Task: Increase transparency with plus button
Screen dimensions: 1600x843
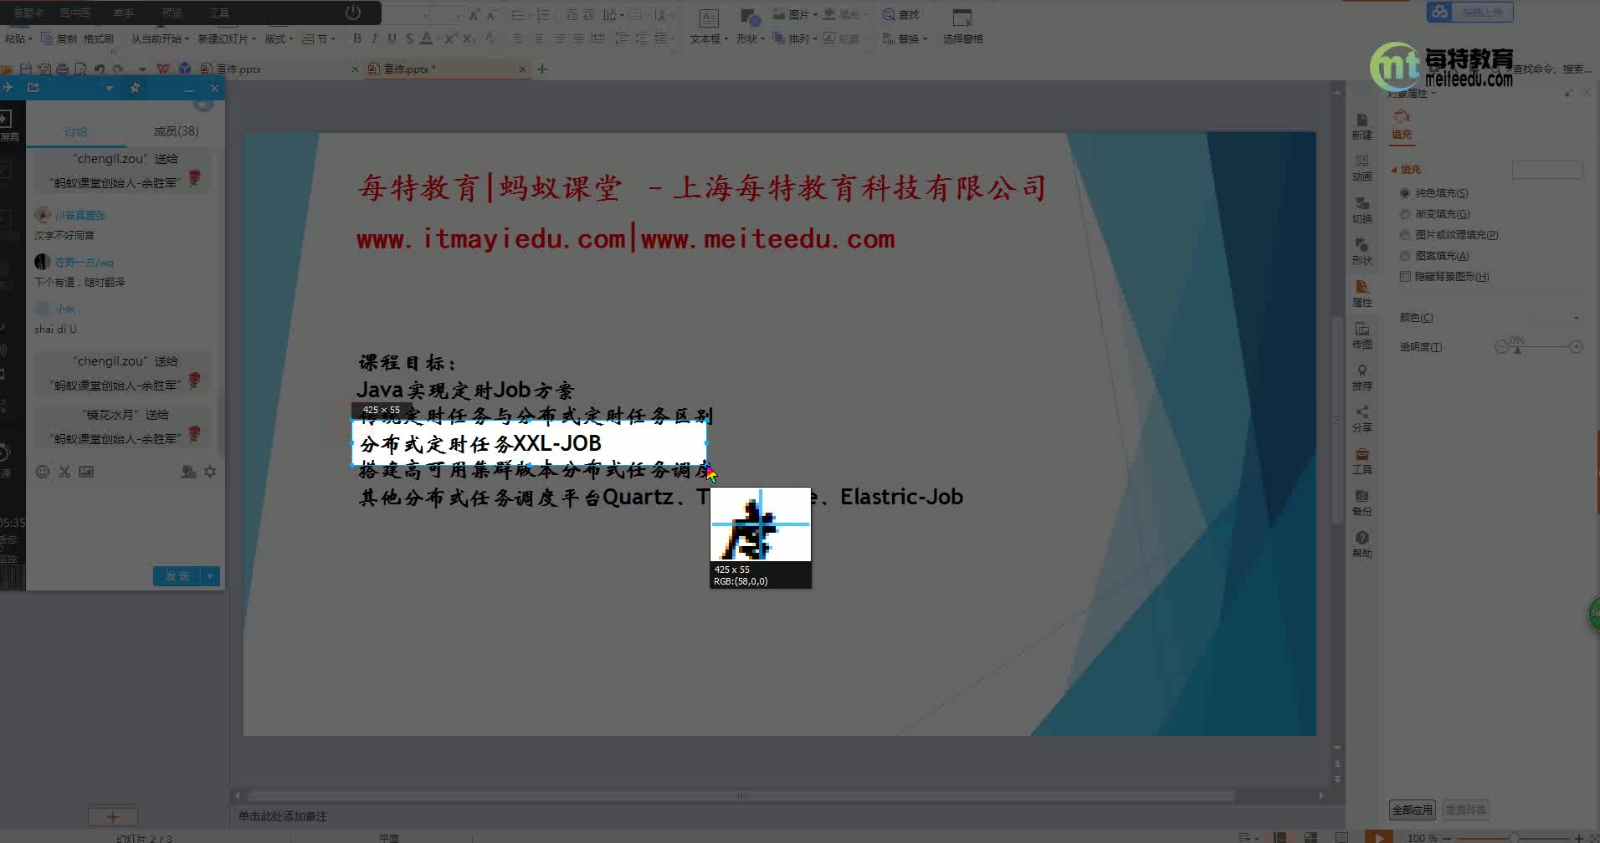Action: 1576,346
